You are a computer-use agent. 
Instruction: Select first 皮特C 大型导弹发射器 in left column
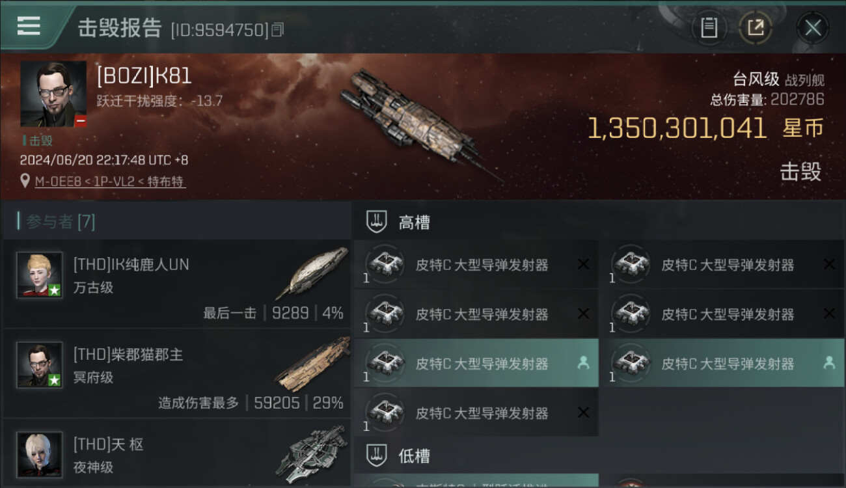click(476, 264)
